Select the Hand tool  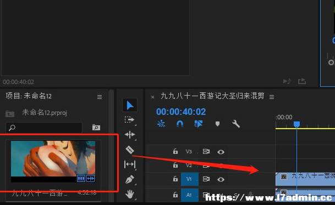[x=130, y=194]
